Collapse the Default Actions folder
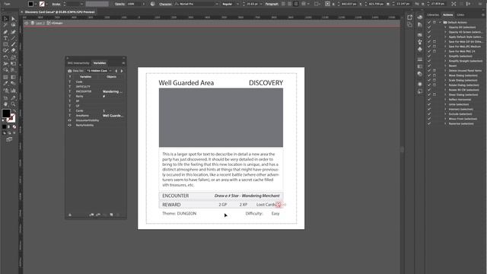The image size is (487, 274). point(440,22)
